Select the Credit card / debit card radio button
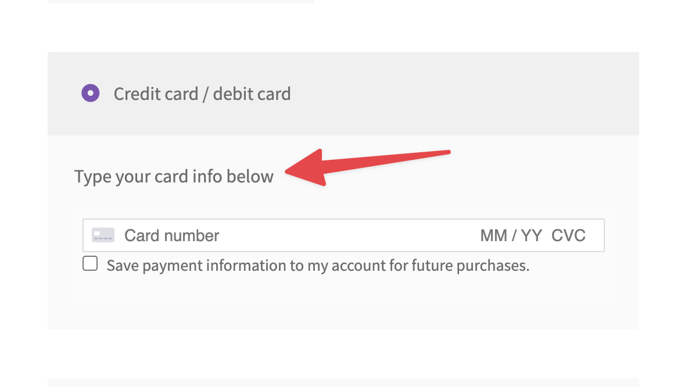The image size is (681, 387). point(90,93)
